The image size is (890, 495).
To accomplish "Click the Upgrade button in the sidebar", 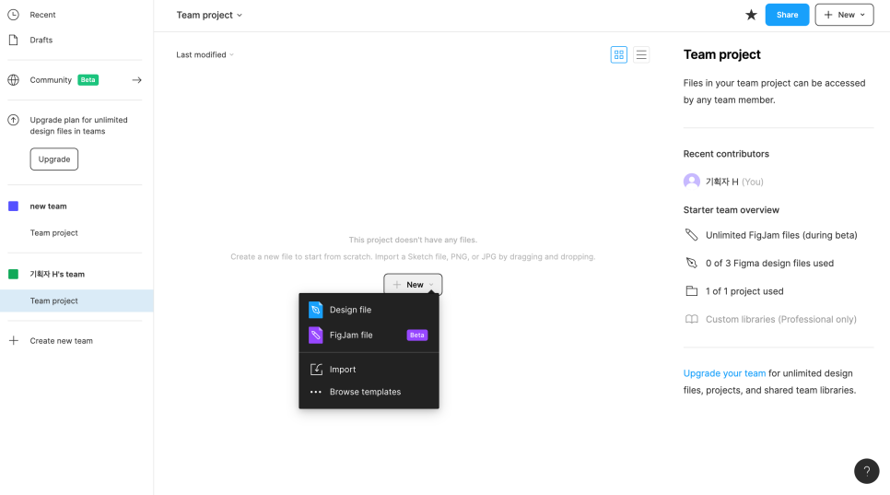I will click(x=54, y=159).
